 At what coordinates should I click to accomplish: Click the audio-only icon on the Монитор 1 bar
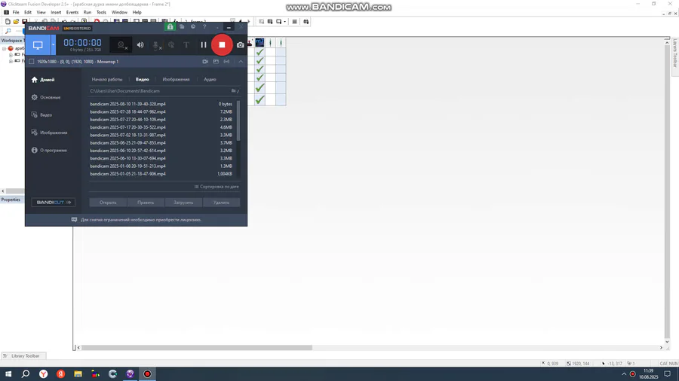[226, 62]
